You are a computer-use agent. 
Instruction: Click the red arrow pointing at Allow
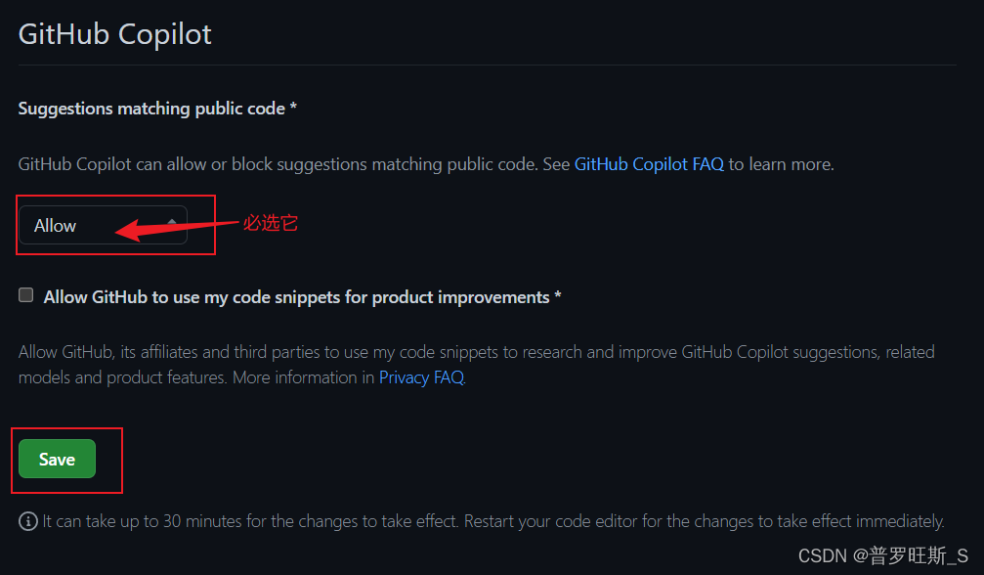166,227
